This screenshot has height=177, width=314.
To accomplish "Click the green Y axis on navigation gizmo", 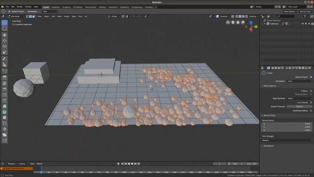I will 256,27.
